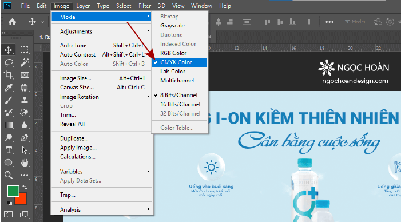This screenshot has height=222, width=401.
Task: Choose Image Size from the menu
Action: [101, 78]
